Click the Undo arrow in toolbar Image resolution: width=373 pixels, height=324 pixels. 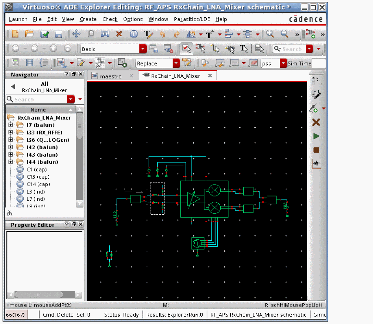(x=162, y=34)
